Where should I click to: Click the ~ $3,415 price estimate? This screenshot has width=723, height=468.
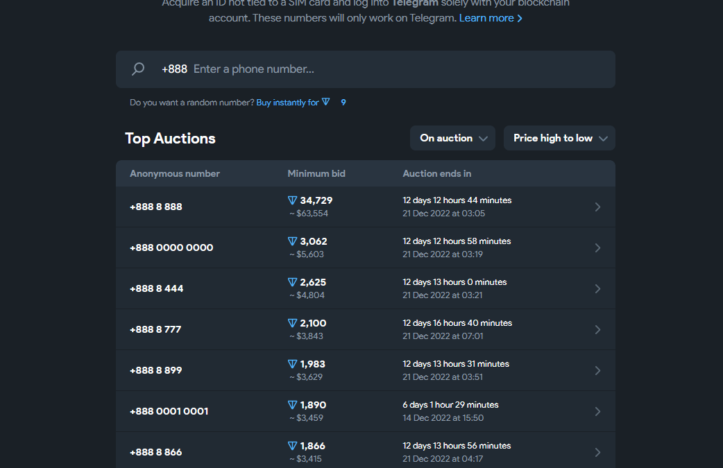click(x=306, y=459)
